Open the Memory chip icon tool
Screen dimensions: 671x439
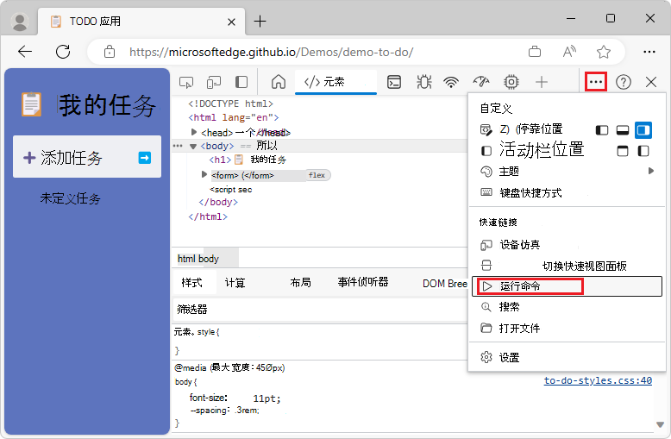pyautogui.click(x=511, y=82)
